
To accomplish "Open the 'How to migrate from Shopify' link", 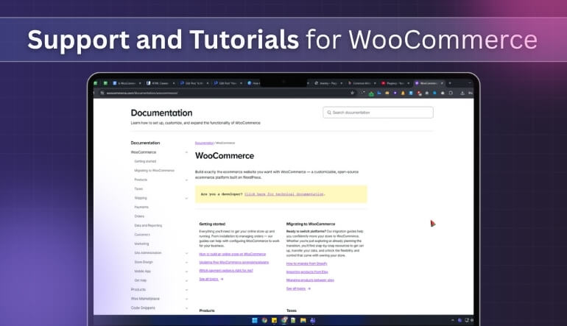I will (x=306, y=263).
